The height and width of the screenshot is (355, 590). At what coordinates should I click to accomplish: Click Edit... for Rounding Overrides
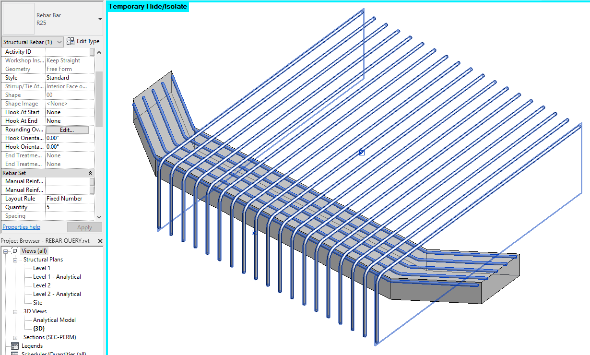coord(67,129)
